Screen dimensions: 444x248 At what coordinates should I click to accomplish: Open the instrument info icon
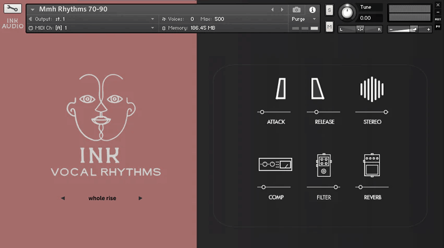pos(312,10)
